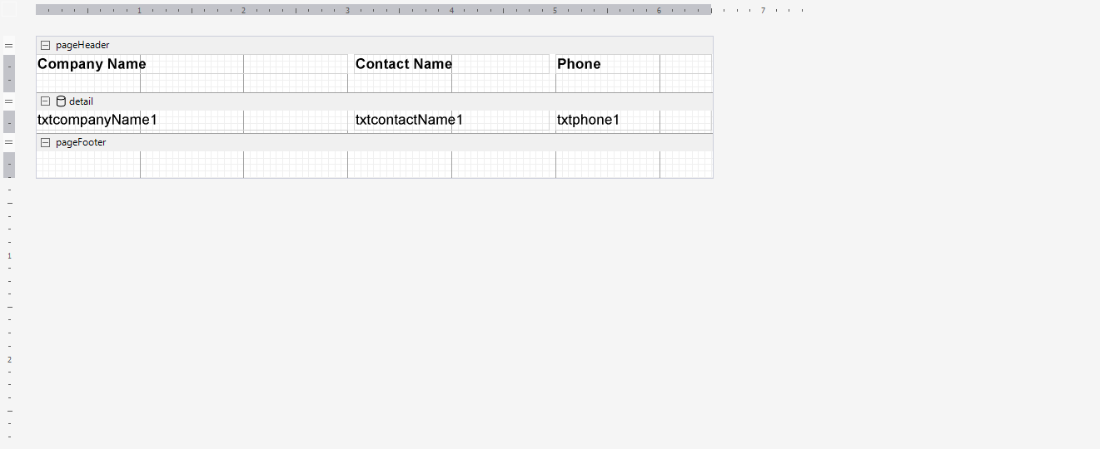Screen dimensions: 1100x449
Task: Select the txtphone1 text box
Action: [589, 120]
